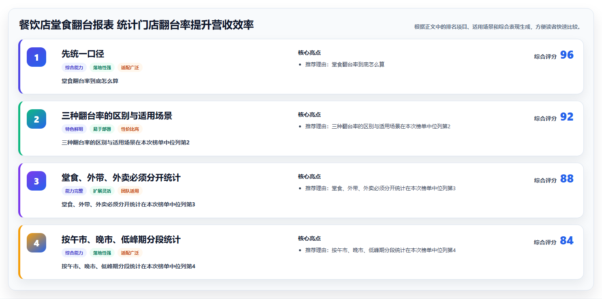The width and height of the screenshot is (602, 299).
Task: Click 综合评分 label beside 84
Action: point(545,242)
